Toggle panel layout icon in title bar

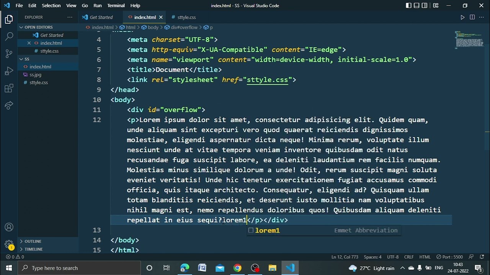(x=417, y=5)
